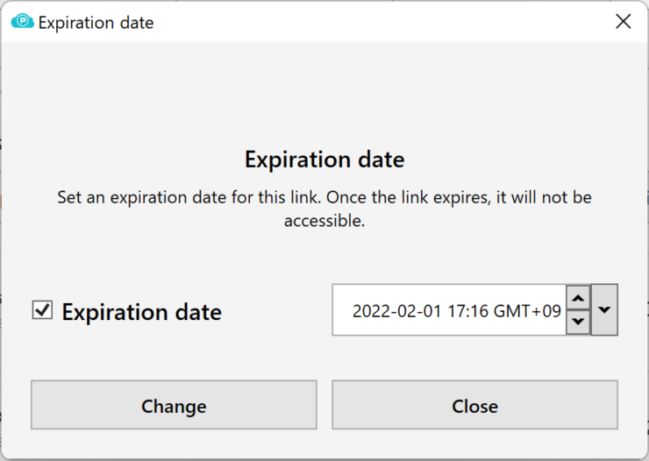
Task: Increase date value with the up arrow
Action: coord(578,298)
